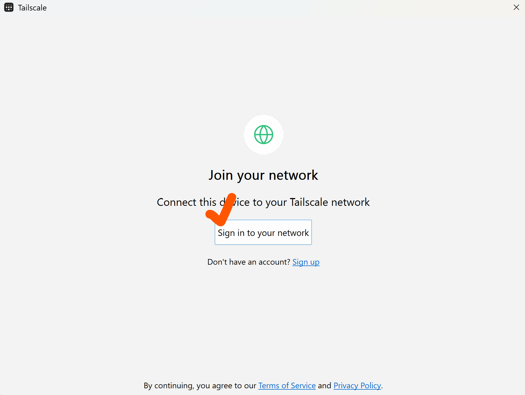
Task: Click the word Tailscale in the subtitle
Action: (309, 202)
